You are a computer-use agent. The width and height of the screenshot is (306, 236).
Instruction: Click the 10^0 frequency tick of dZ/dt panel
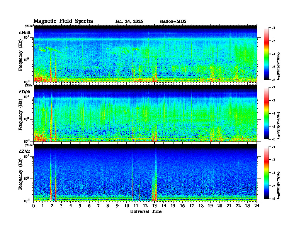pos(26,179)
